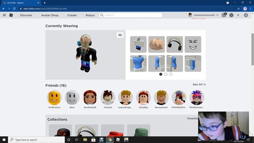Open friend darakhsiid0's profile
The image size is (254, 143).
[x=90, y=98]
